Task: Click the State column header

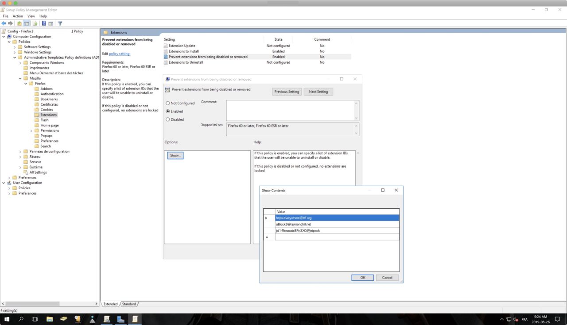Action: (x=278, y=39)
